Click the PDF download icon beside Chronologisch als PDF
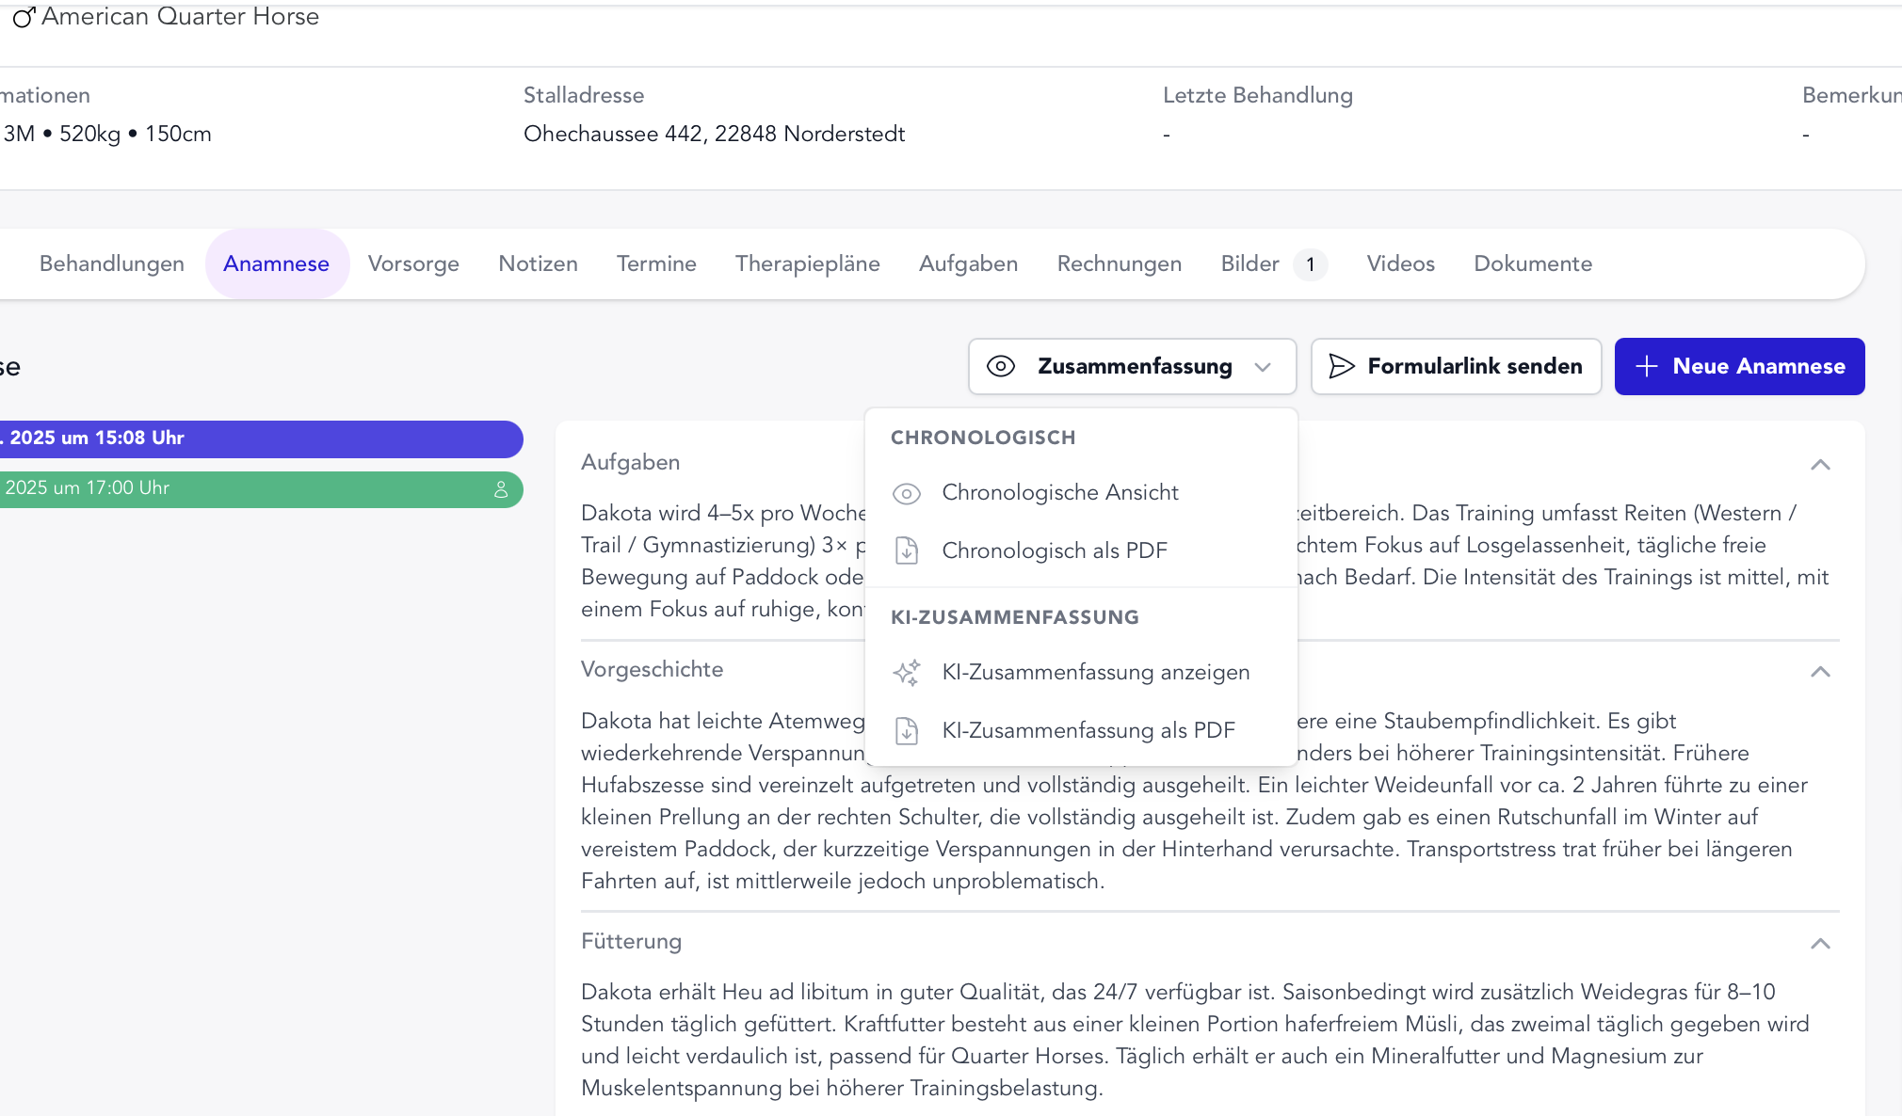The height and width of the screenshot is (1116, 1902). click(x=907, y=550)
